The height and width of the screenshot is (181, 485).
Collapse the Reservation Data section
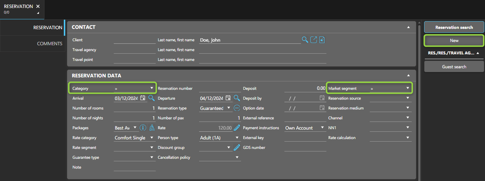pyautogui.click(x=408, y=76)
